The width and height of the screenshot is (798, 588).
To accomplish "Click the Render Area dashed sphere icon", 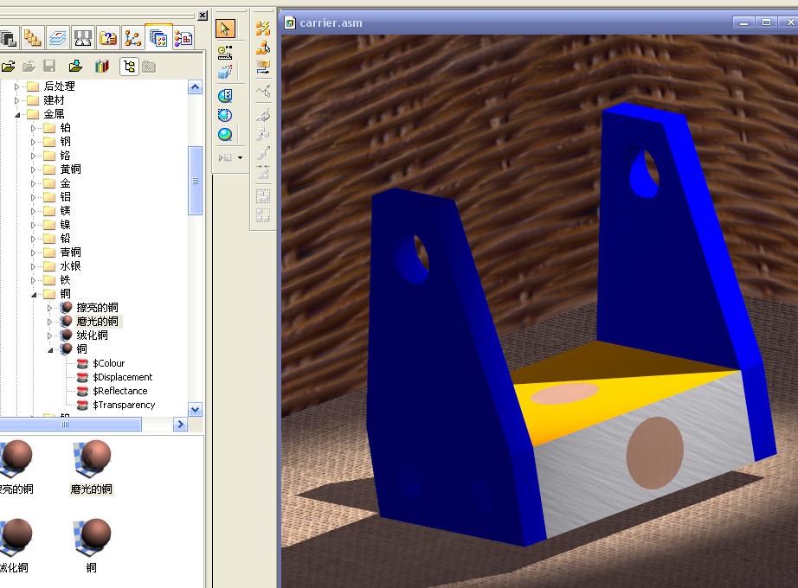I will tap(225, 115).
